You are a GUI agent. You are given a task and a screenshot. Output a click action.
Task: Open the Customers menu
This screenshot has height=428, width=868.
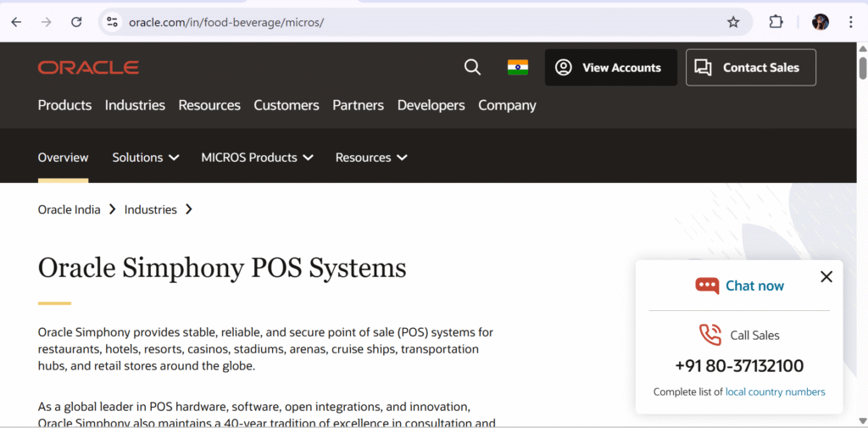[x=287, y=105]
